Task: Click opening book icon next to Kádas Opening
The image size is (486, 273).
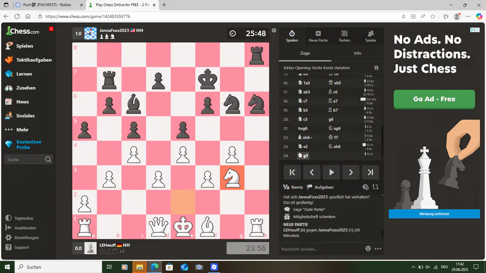Action: (376, 68)
